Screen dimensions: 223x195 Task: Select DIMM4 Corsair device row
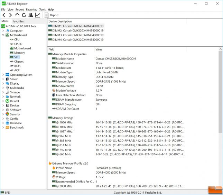[x=76, y=39]
